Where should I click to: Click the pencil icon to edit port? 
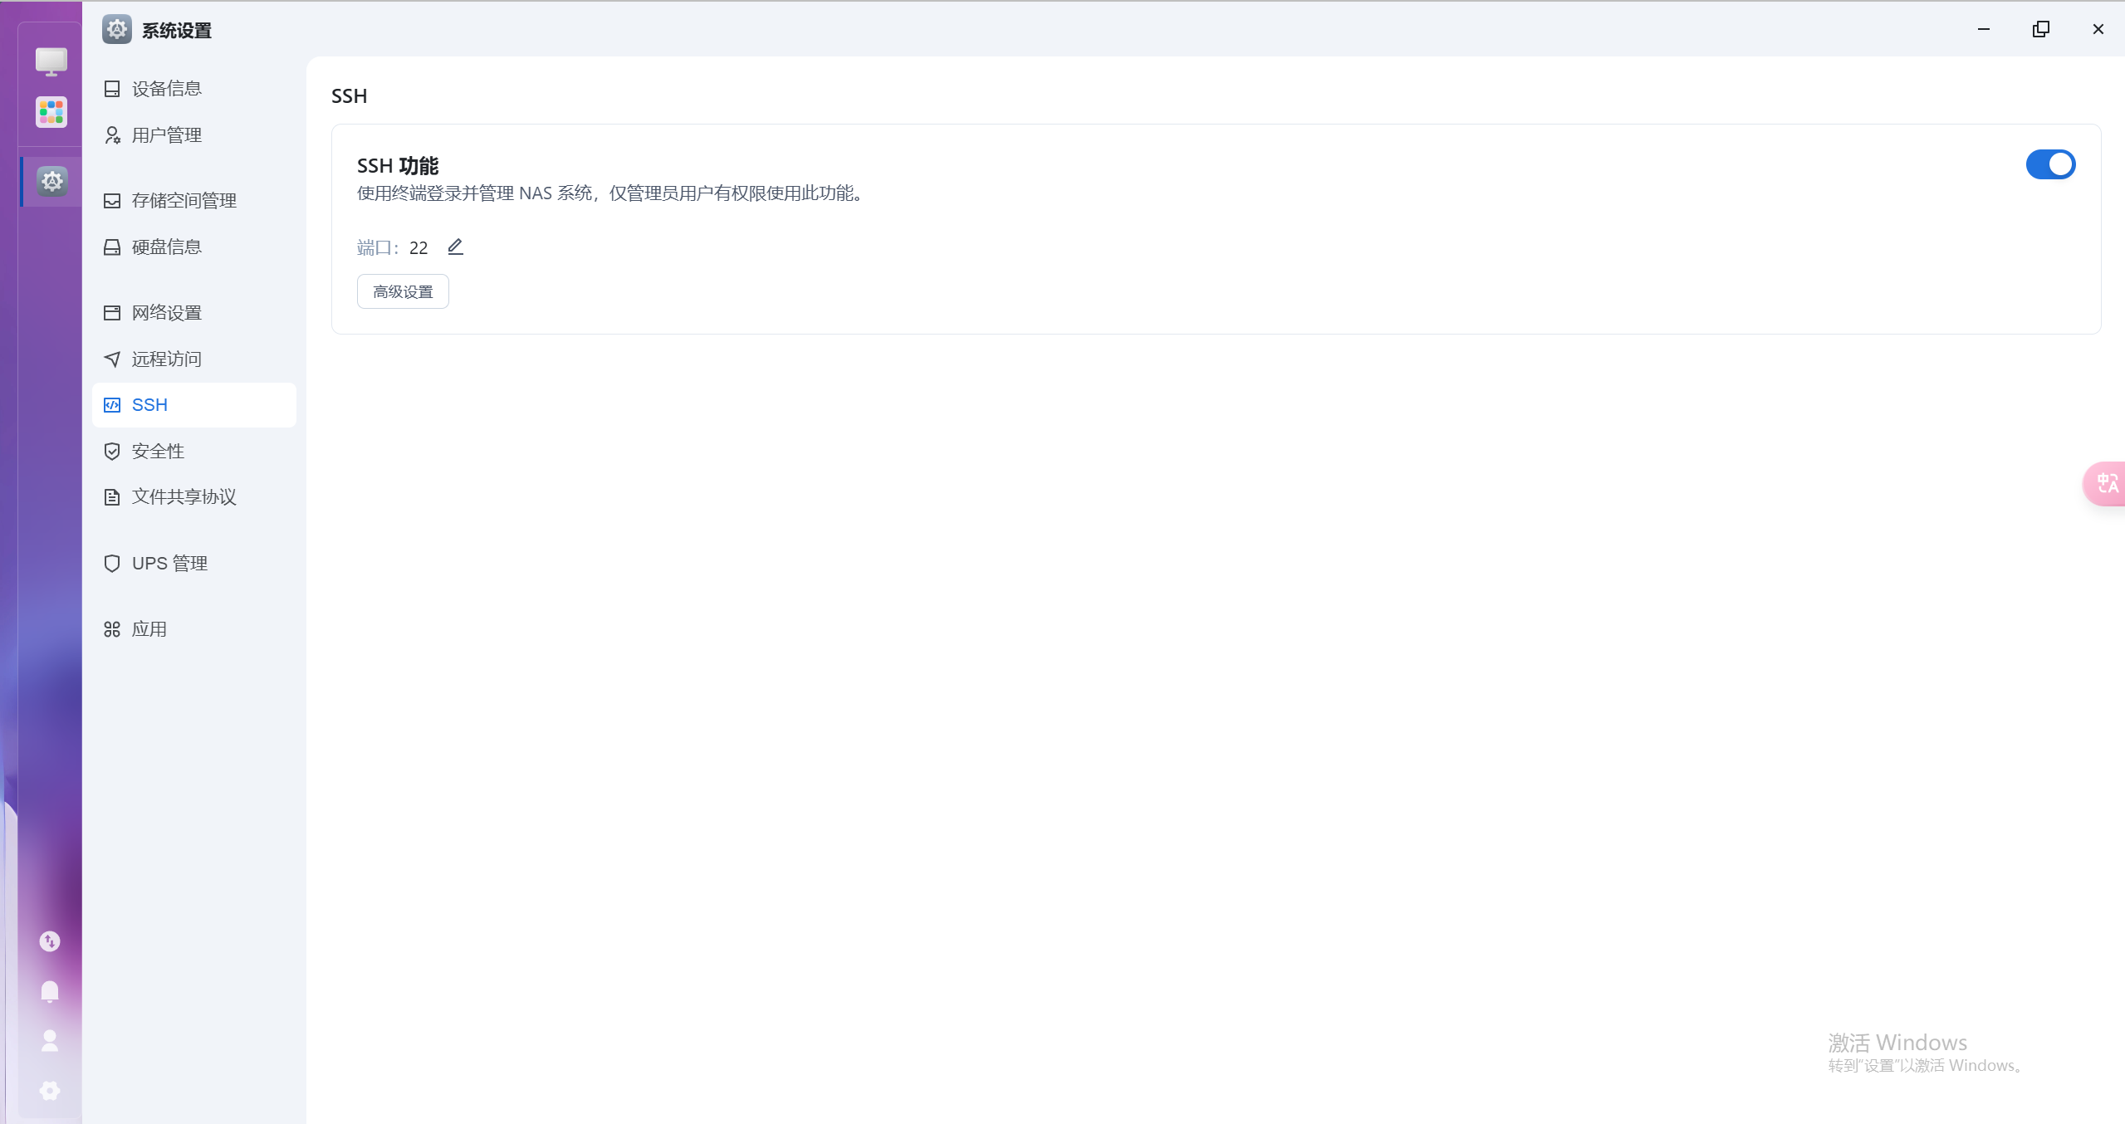tap(455, 247)
